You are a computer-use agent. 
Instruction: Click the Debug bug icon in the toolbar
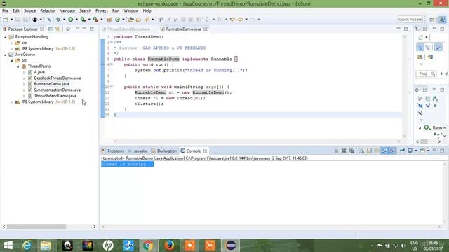click(x=58, y=20)
